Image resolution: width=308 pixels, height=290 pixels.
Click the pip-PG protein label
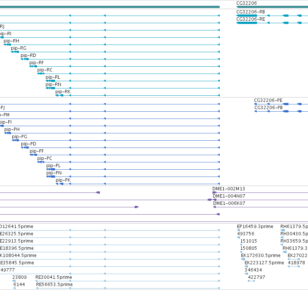tap(20, 137)
